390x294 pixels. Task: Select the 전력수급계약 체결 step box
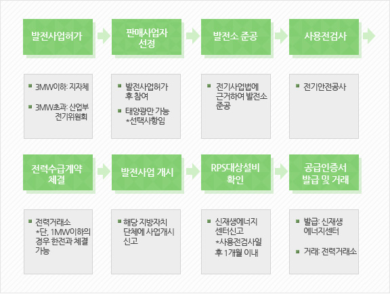click(x=58, y=172)
